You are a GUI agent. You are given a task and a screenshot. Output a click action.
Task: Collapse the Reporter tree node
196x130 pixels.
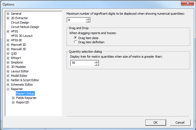coord(8,89)
